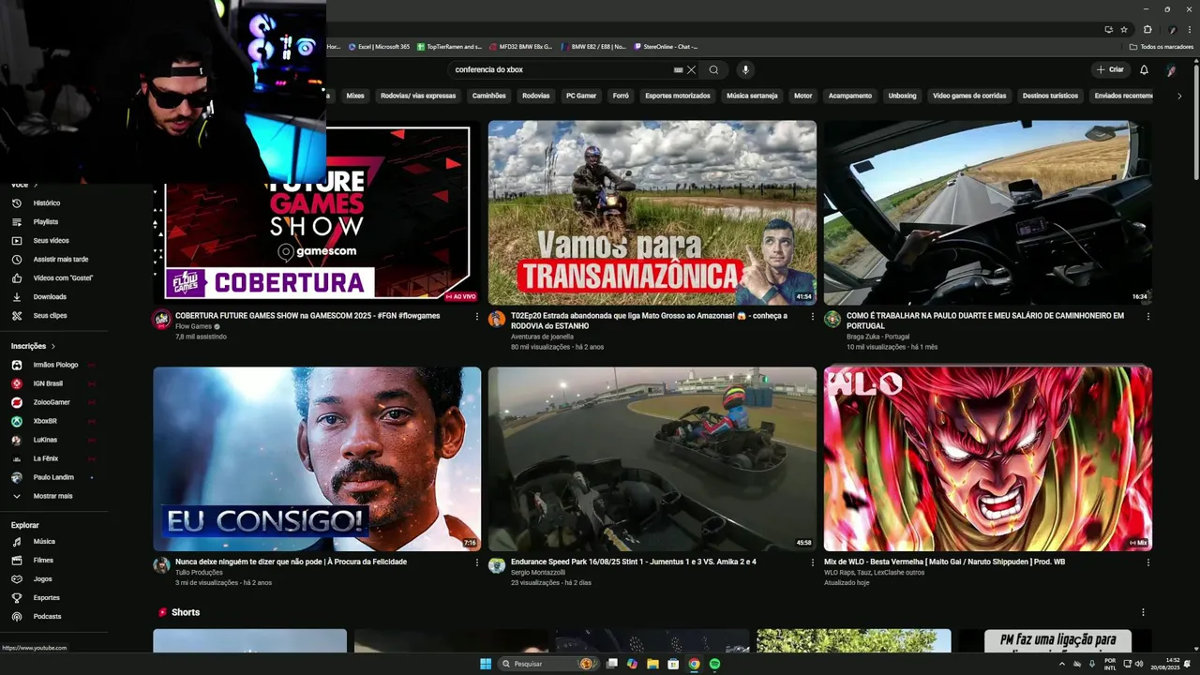Viewport: 1200px width, 675px height.
Task: Open Histórico in the sidebar
Action: (47, 202)
